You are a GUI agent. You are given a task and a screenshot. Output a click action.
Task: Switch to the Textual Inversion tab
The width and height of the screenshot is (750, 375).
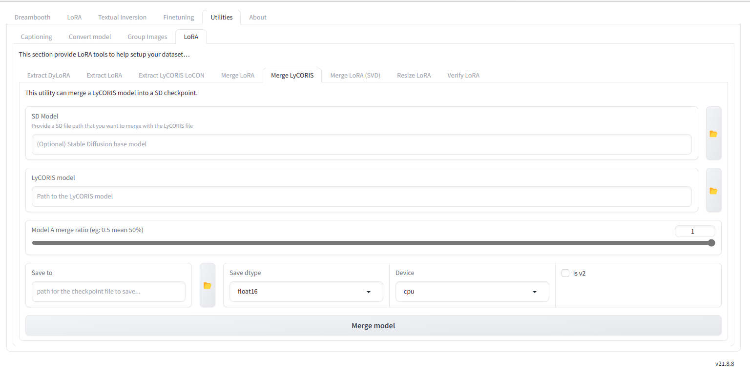[x=122, y=17]
